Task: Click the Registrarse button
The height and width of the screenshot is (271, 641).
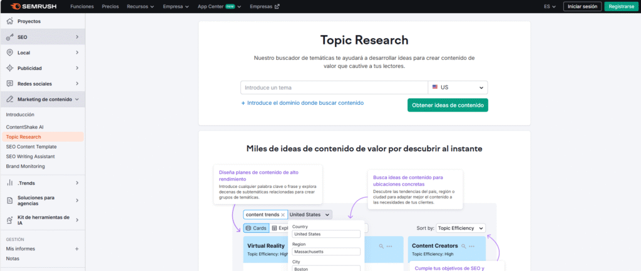Action: point(621,6)
